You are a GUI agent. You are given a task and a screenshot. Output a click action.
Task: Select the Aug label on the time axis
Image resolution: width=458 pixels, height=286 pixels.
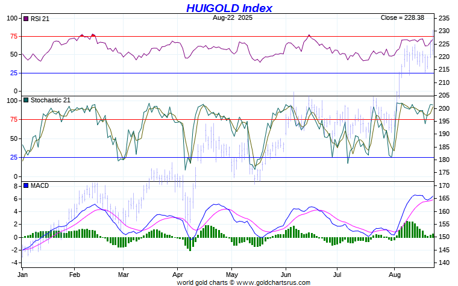pos(395,273)
